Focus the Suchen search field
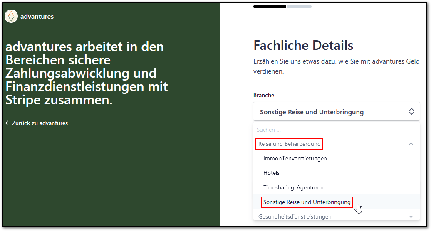 [x=333, y=130]
